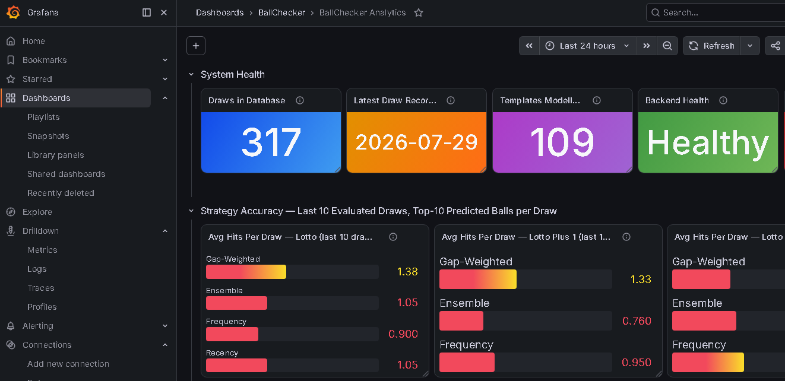The width and height of the screenshot is (785, 381).
Task: Zoom out the time range
Action: pyautogui.click(x=667, y=46)
